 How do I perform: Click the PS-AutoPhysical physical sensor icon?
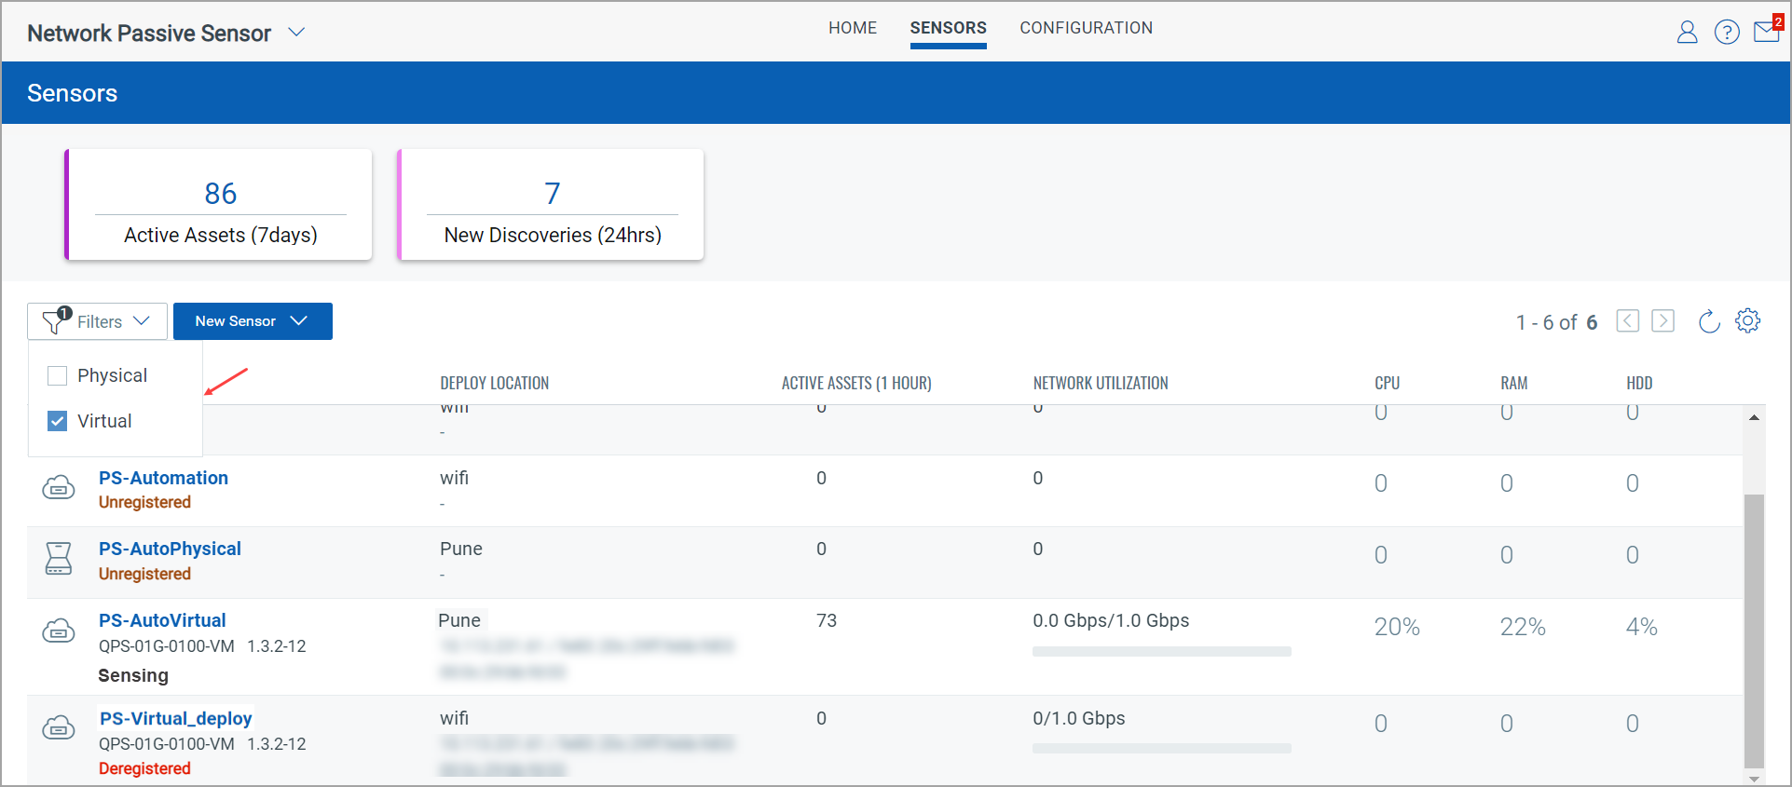[59, 559]
